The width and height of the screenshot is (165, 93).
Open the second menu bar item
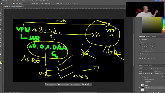pos(7,1)
